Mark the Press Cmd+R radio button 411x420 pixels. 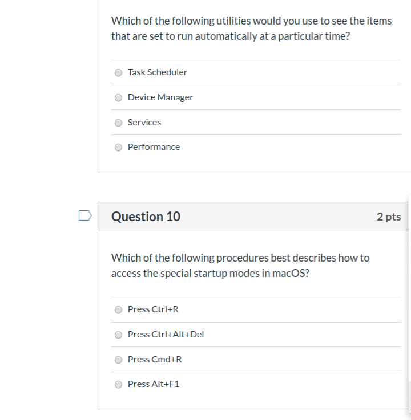(118, 360)
